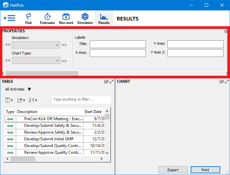Click the hamburger main menu icon
Image resolution: width=230 pixels, height=175 pixels.
point(9,18)
